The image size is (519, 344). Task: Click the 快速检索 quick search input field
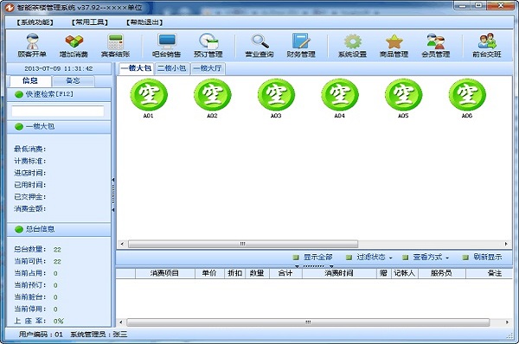[x=58, y=111]
